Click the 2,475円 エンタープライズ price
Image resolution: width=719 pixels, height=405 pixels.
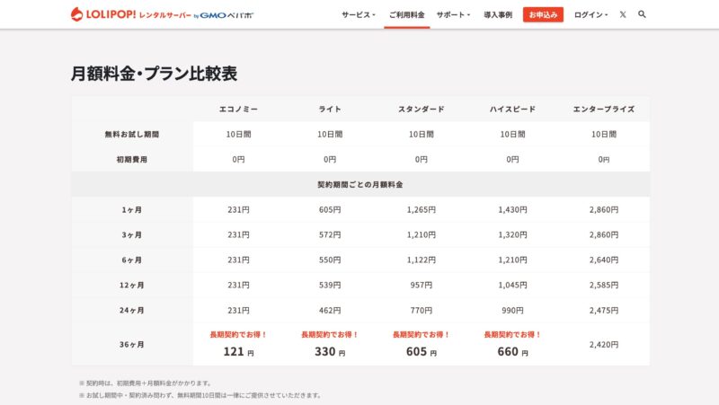[x=603, y=310]
